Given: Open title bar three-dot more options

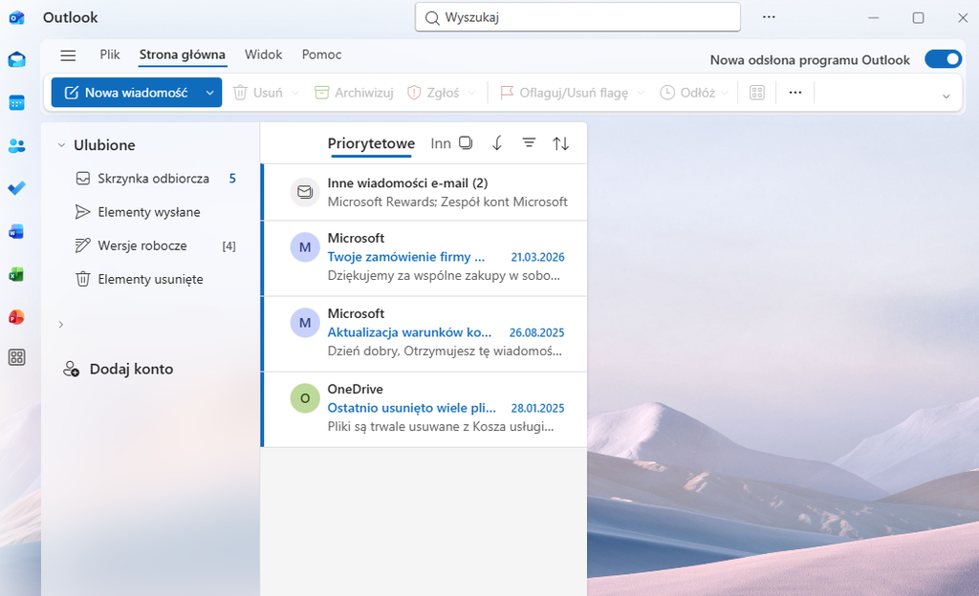Looking at the screenshot, I should [769, 17].
